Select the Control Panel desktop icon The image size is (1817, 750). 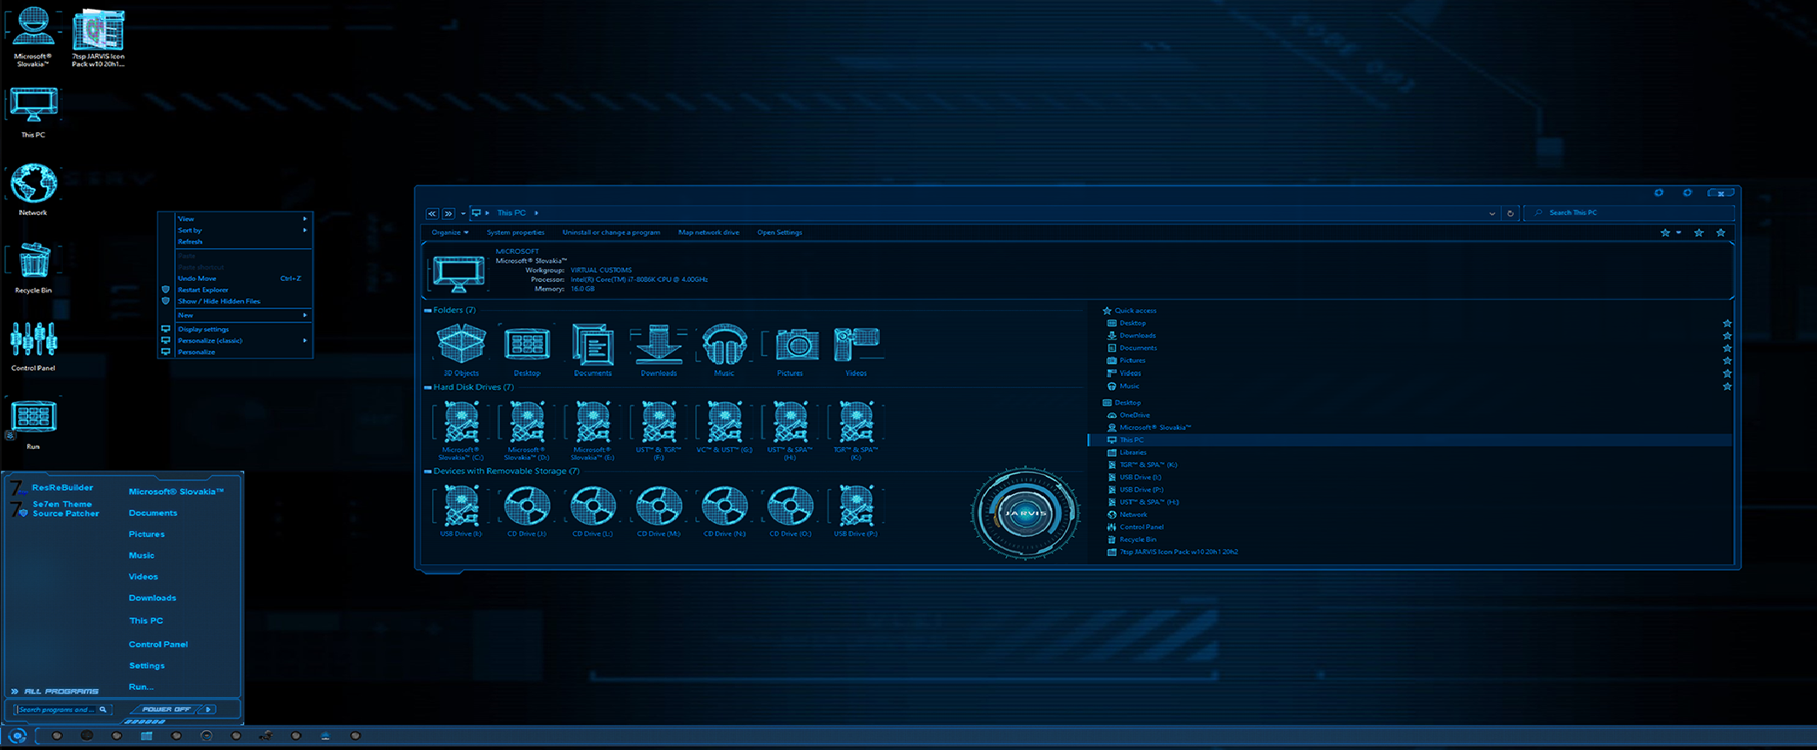[x=33, y=338]
